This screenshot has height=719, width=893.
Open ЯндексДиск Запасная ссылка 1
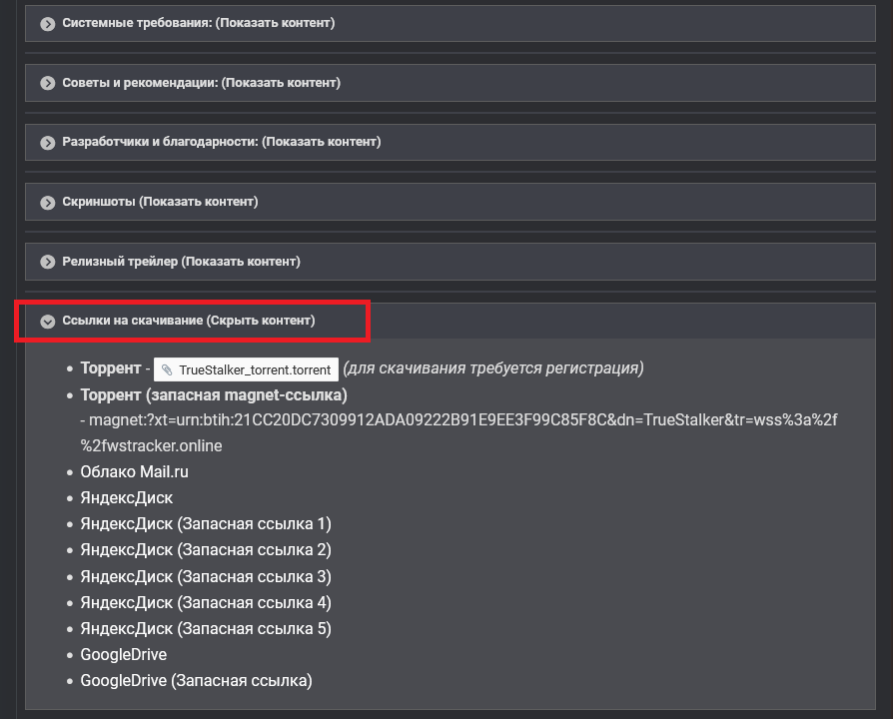coord(205,523)
